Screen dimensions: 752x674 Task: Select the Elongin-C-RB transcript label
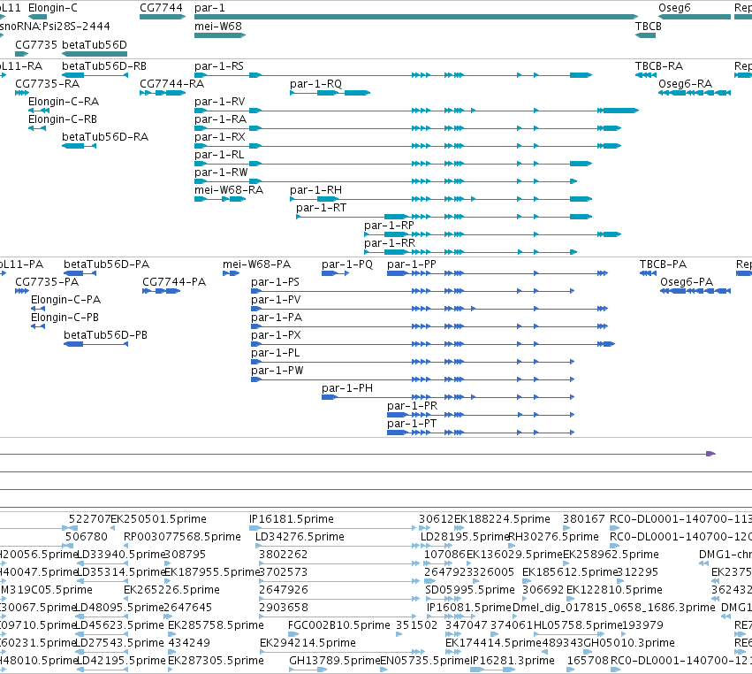click(x=63, y=119)
